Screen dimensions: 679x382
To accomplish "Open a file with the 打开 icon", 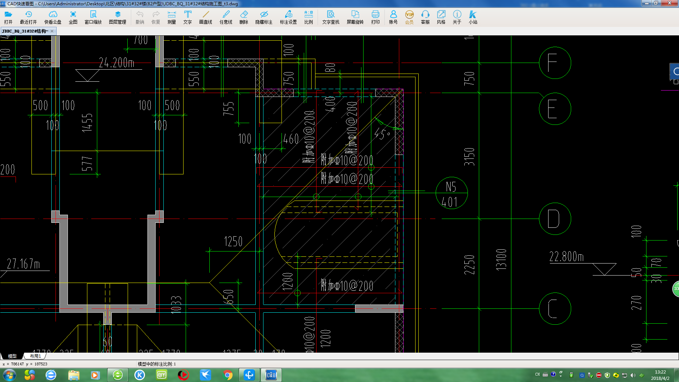I will click(x=8, y=17).
